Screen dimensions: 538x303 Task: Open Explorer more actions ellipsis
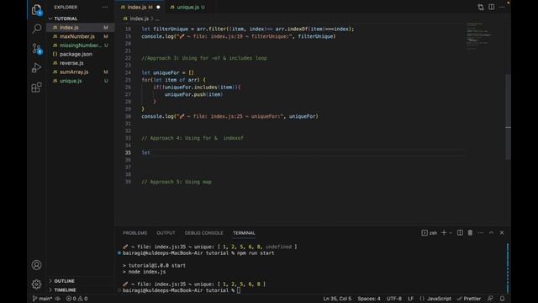(105, 8)
